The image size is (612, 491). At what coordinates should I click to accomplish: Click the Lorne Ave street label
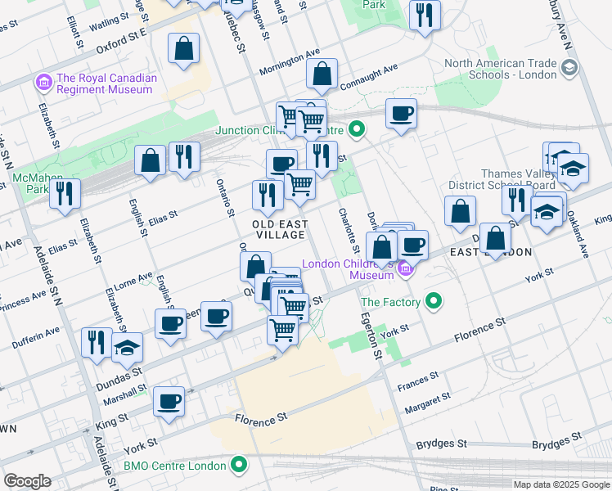pos(133,281)
